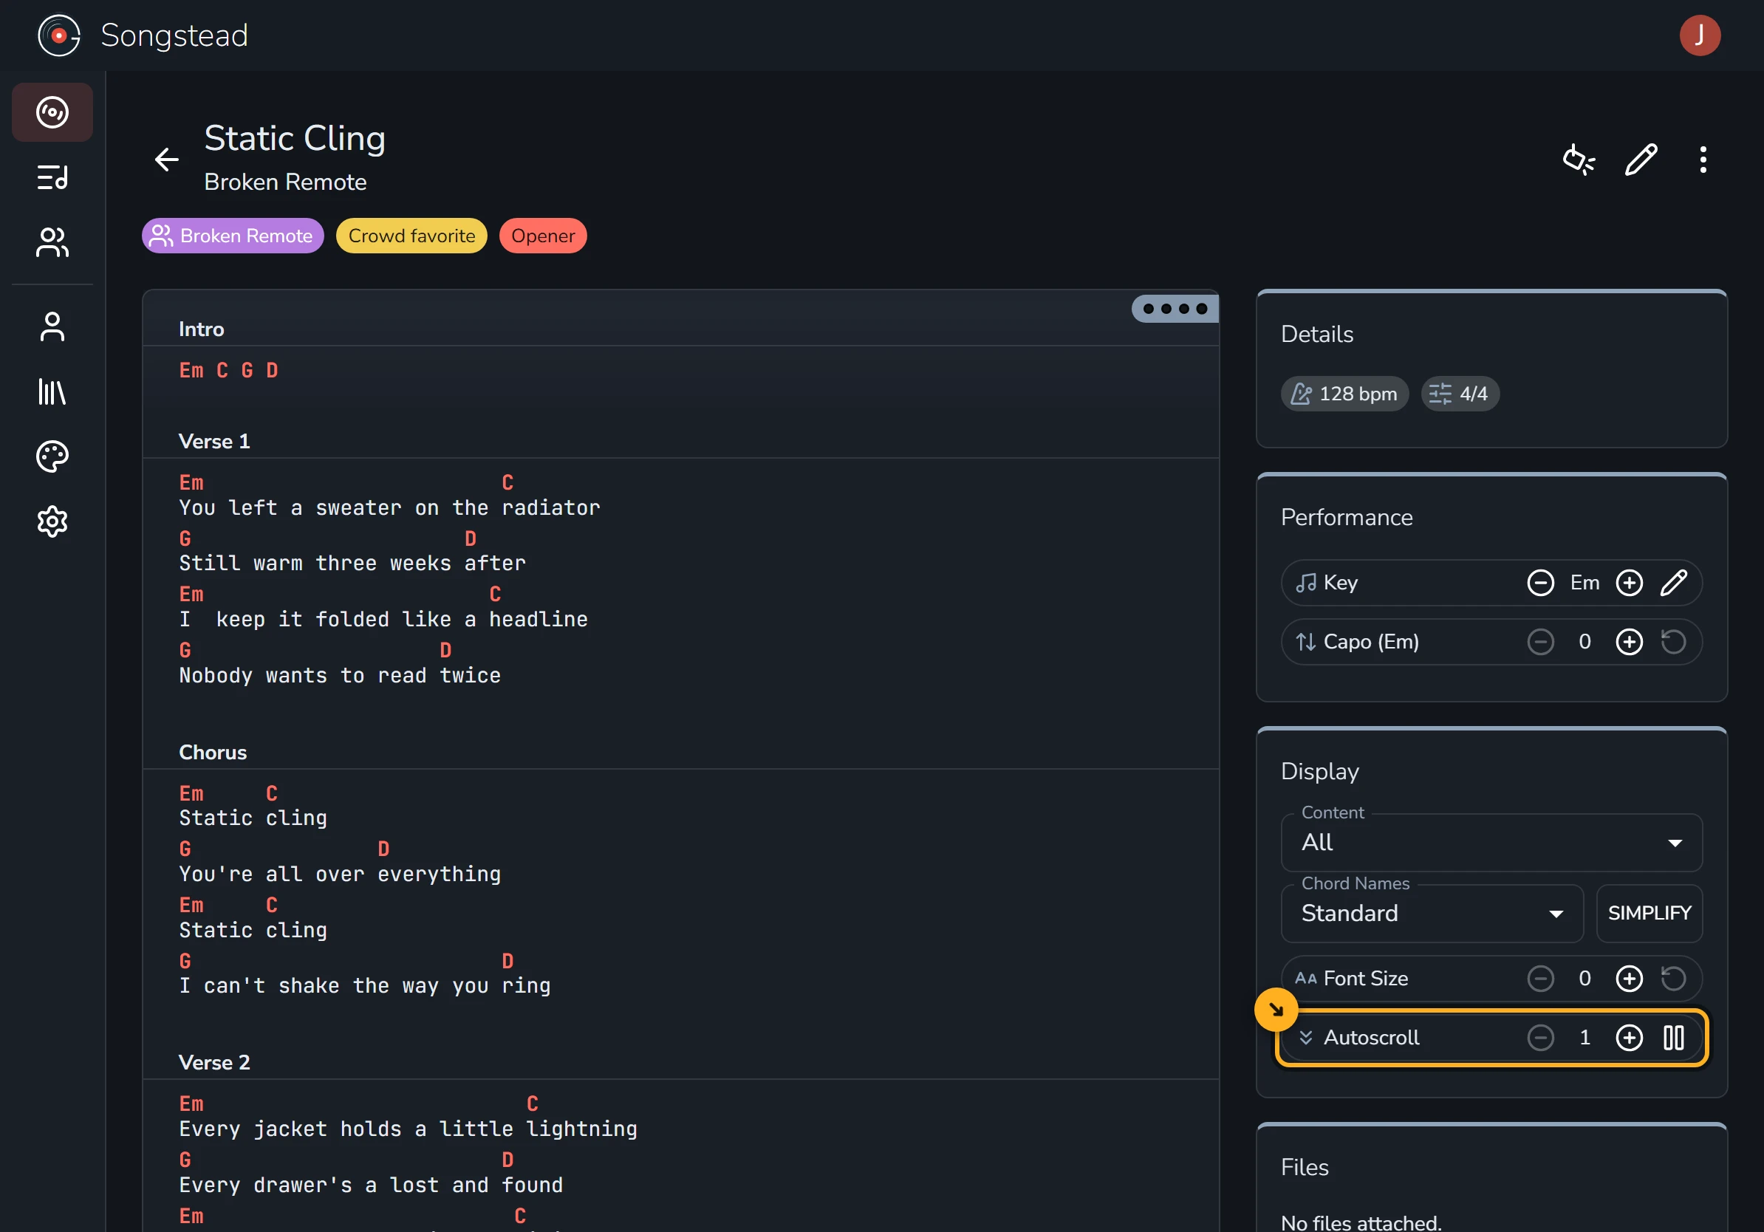Click the Chorus section heading
This screenshot has width=1764, height=1232.
213,753
